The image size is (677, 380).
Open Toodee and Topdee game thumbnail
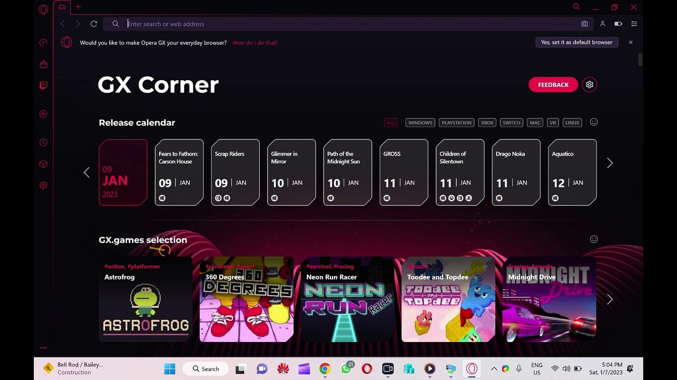pos(449,299)
